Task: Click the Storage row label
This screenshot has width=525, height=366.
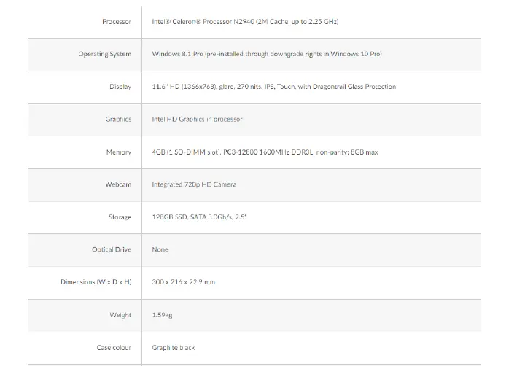Action: pyautogui.click(x=120, y=217)
